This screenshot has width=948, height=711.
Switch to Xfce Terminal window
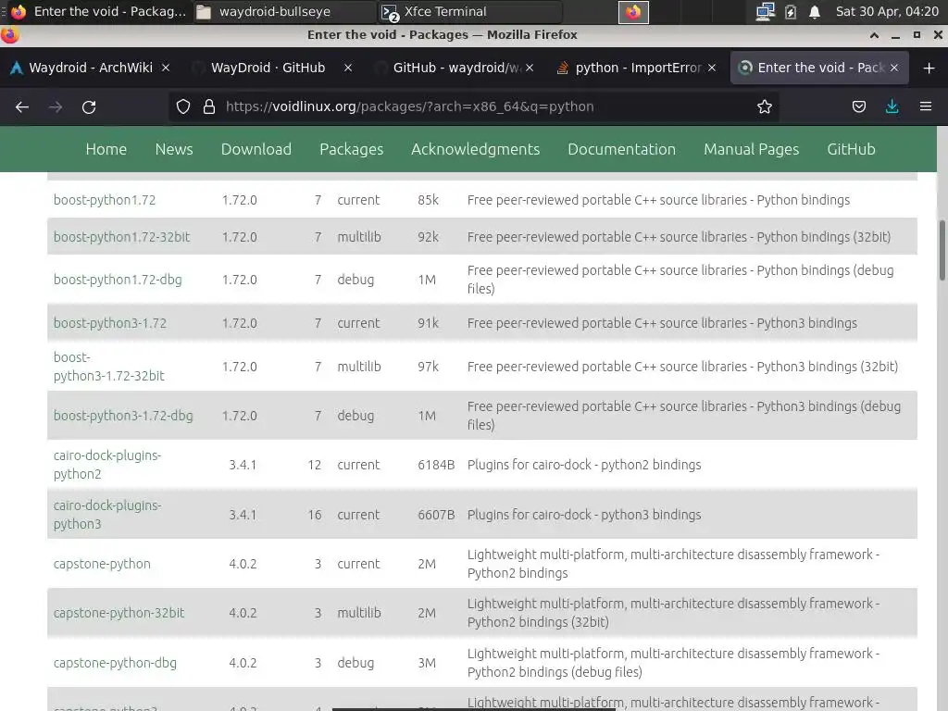[x=470, y=12]
